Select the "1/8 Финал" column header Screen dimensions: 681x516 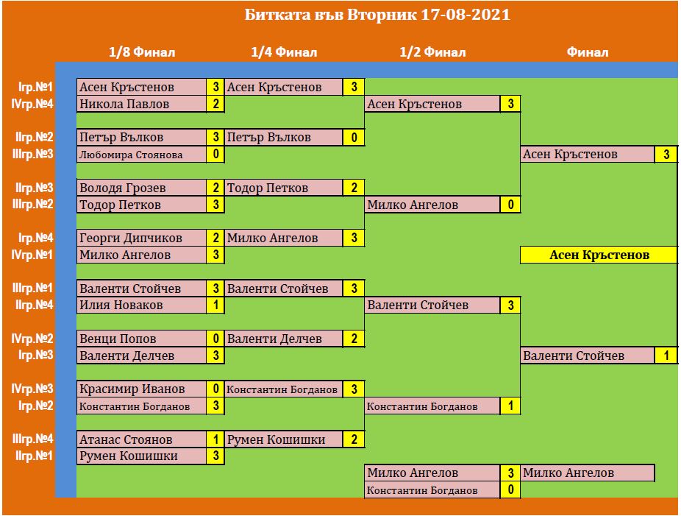pos(142,52)
